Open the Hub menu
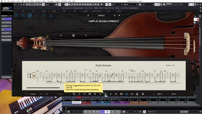 point(70,1)
